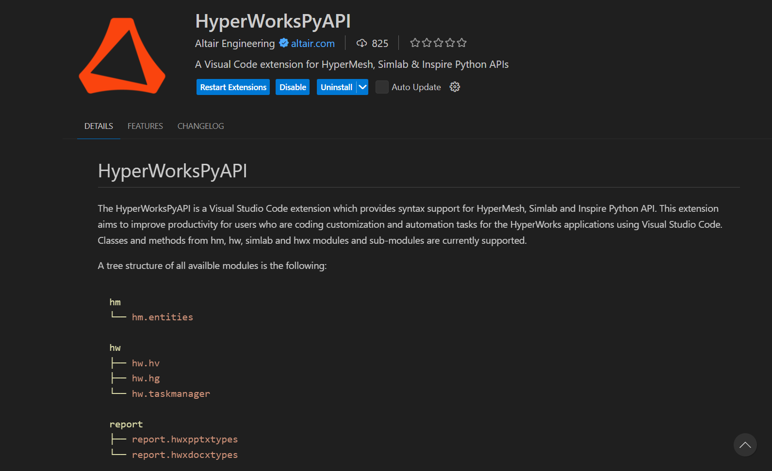The width and height of the screenshot is (772, 471).
Task: Click the hw.taskmanager tree entry
Action: (x=171, y=394)
